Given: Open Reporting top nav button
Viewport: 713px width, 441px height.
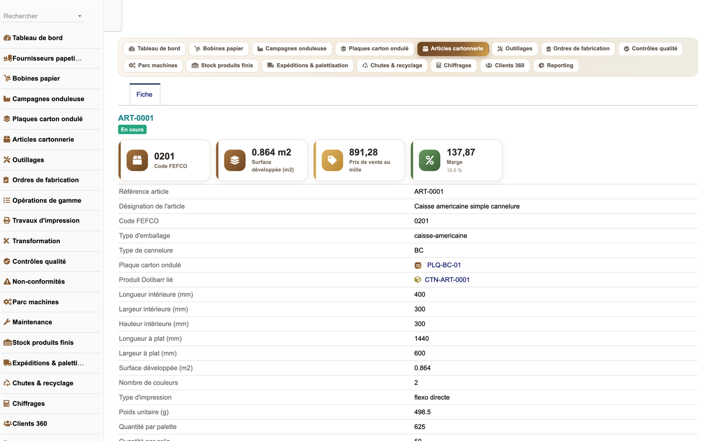Looking at the screenshot, I should click(x=556, y=66).
